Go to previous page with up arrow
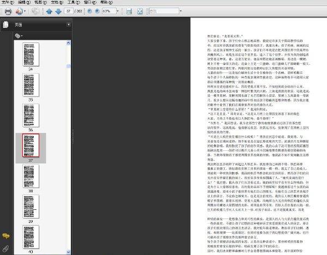Image resolution: width=327 pixels, height=255 pixels. tap(49, 11)
